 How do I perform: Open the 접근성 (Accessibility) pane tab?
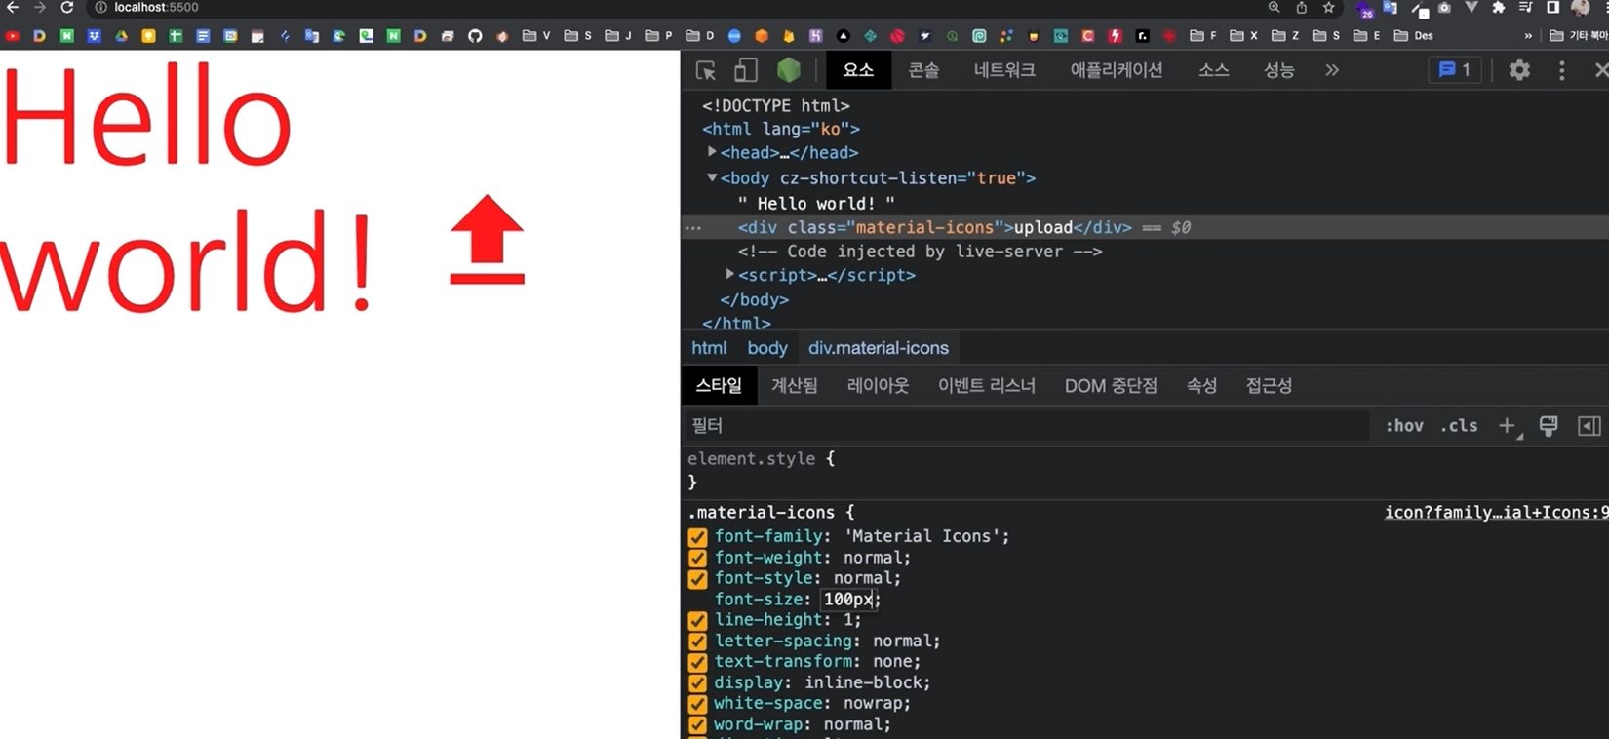click(1269, 386)
